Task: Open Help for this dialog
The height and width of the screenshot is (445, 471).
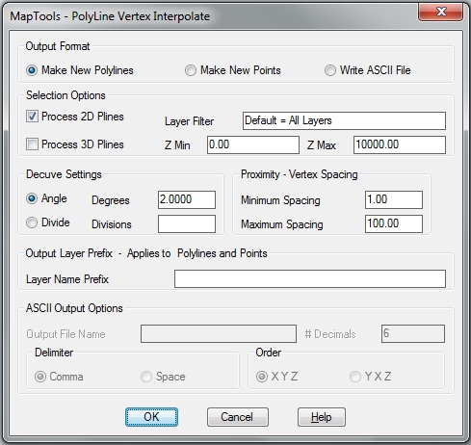Action: [322, 417]
